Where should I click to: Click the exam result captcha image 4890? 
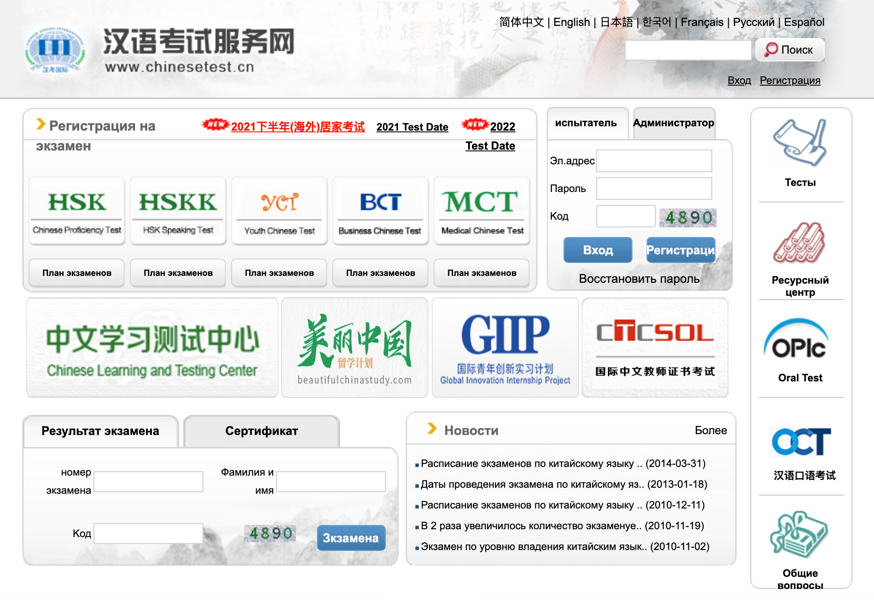point(270,533)
